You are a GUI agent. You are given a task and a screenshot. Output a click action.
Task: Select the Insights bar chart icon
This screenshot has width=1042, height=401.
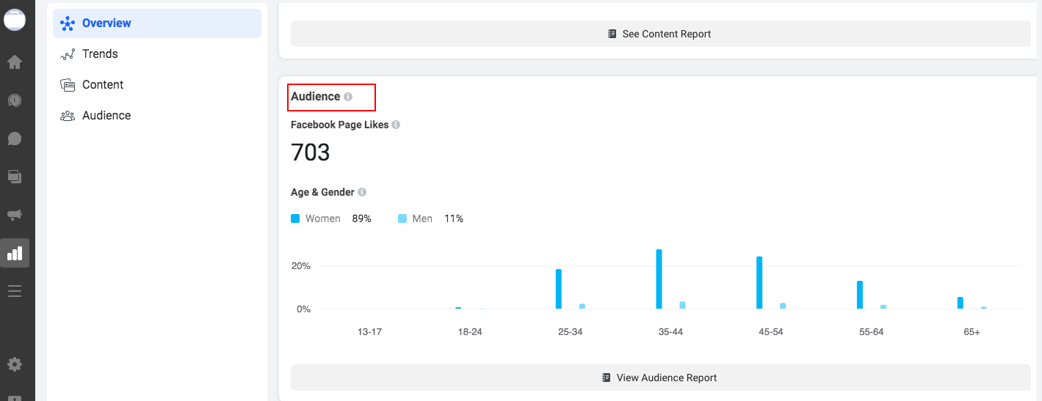(x=15, y=253)
